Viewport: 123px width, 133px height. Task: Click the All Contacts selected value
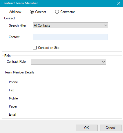[42, 25]
